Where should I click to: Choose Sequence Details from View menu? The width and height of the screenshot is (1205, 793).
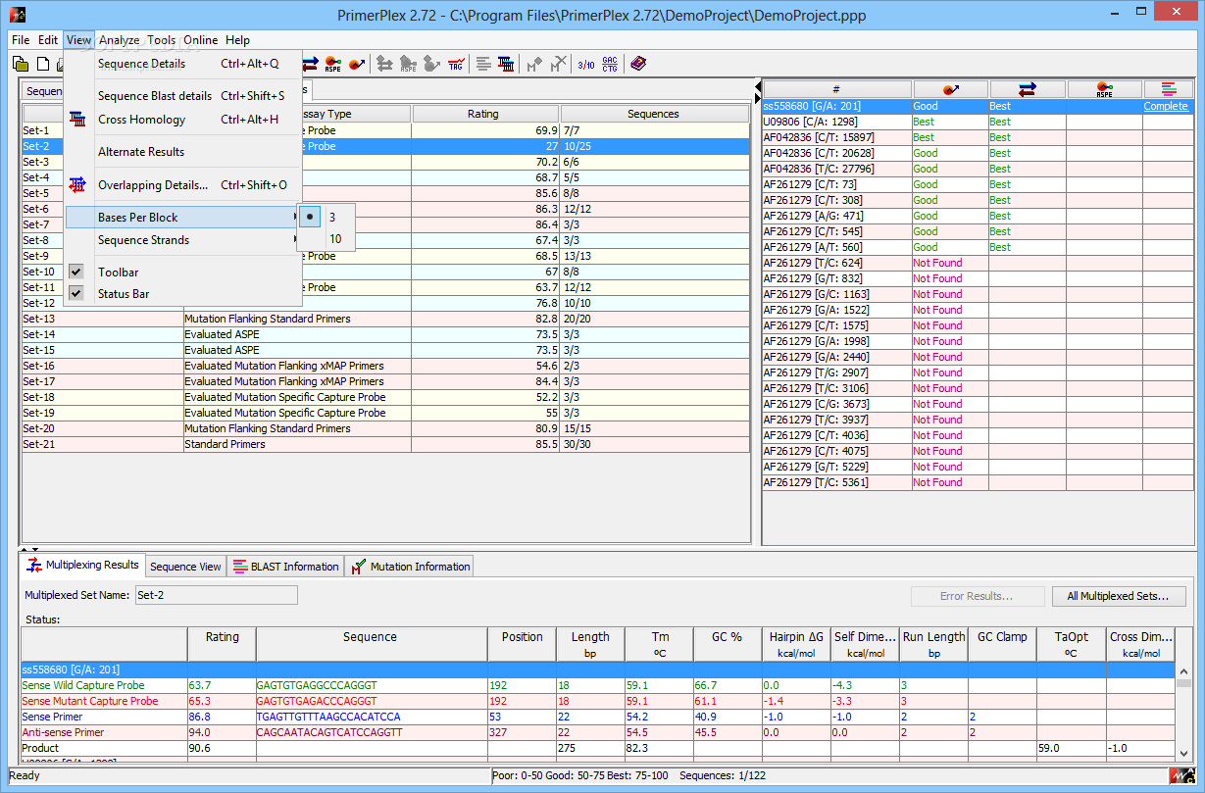click(x=183, y=64)
